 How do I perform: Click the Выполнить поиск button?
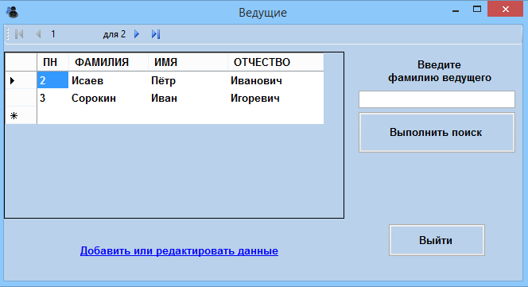point(437,133)
